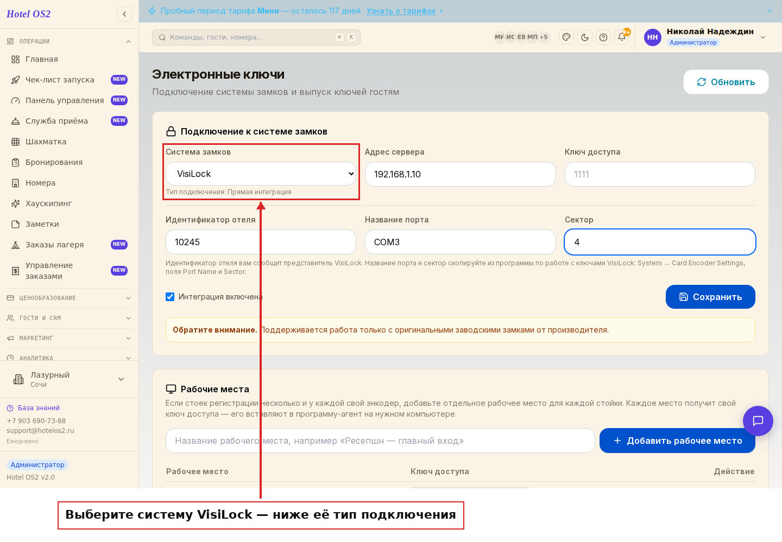Open the Шахматка grid view

[70, 142]
